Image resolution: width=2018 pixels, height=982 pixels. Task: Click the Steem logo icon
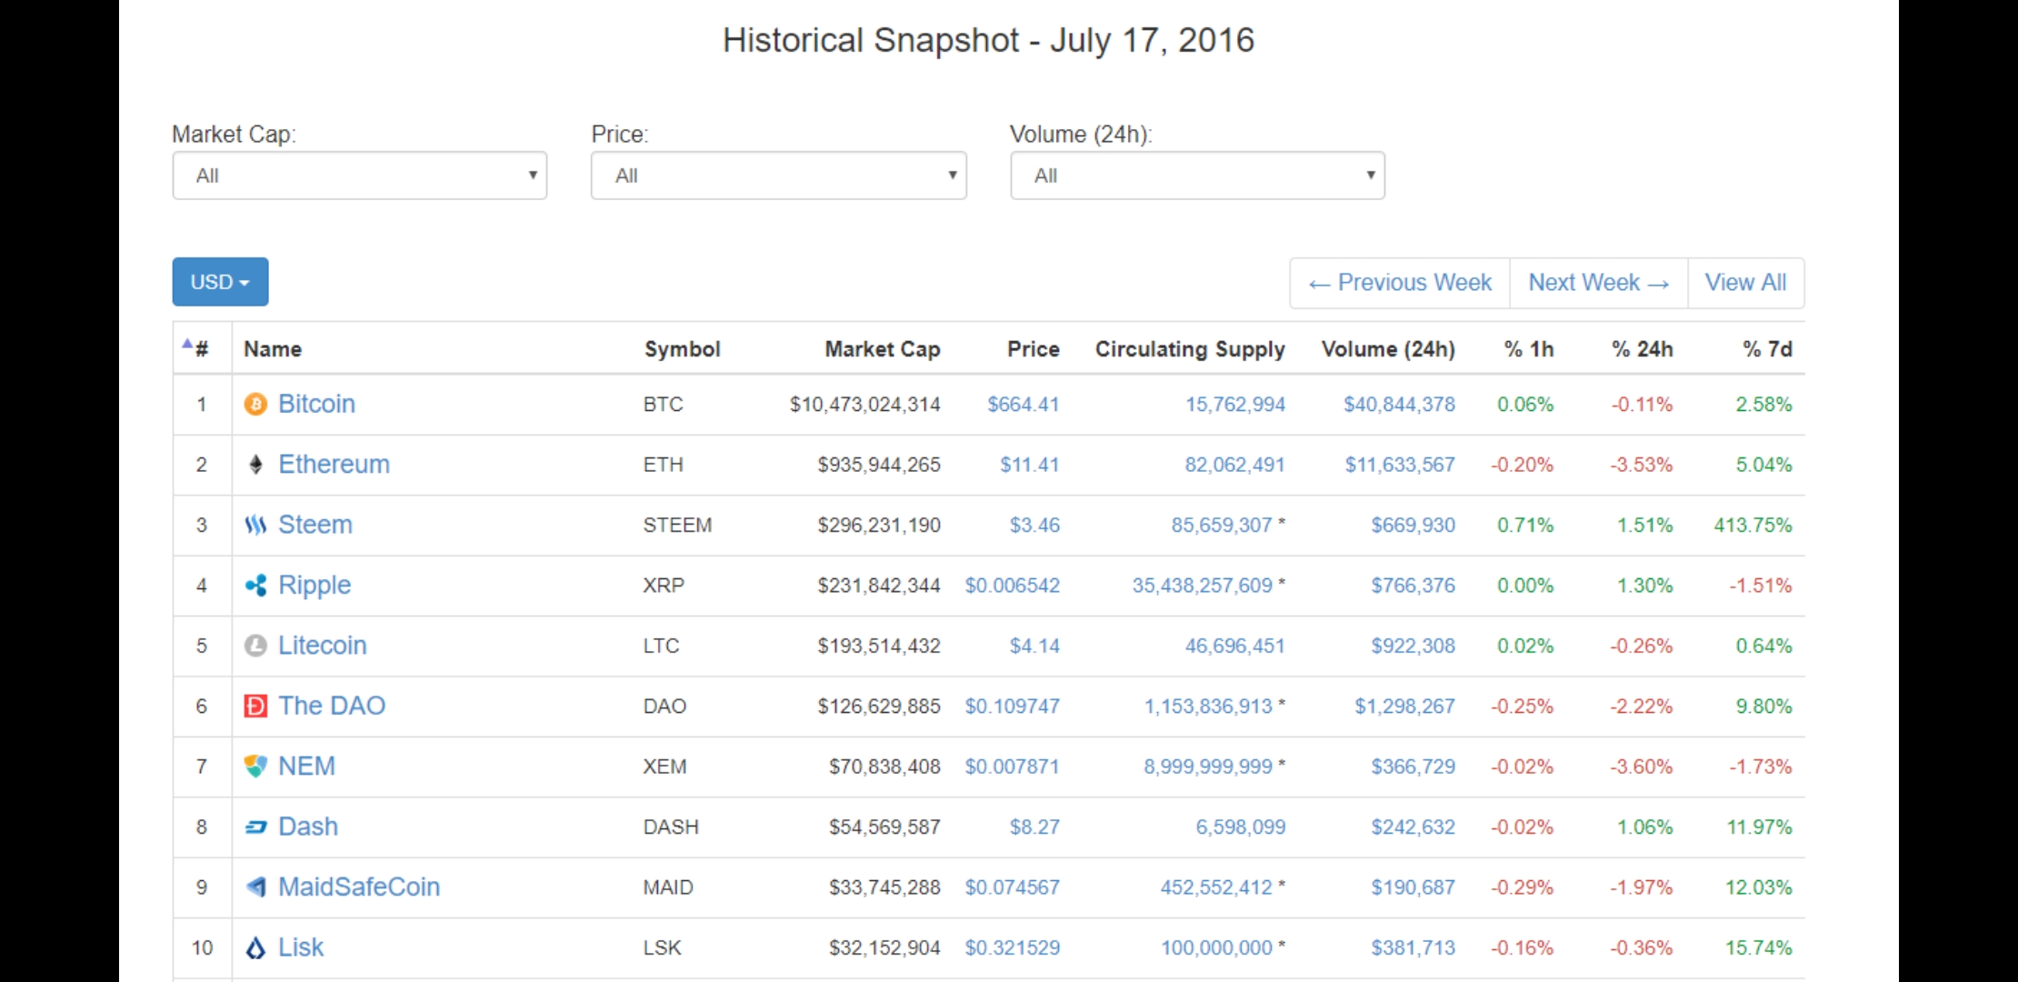(x=255, y=525)
